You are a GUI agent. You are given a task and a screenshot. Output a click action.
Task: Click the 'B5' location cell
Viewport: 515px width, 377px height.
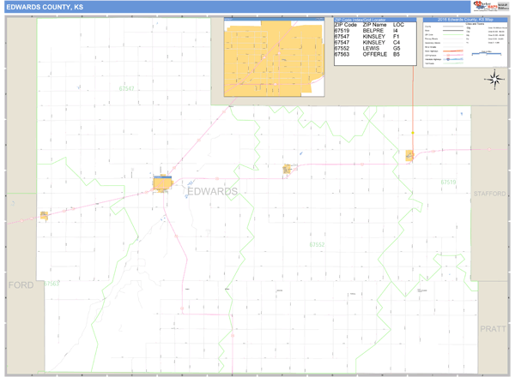(397, 54)
